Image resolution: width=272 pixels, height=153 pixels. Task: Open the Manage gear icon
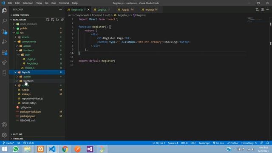4,135
